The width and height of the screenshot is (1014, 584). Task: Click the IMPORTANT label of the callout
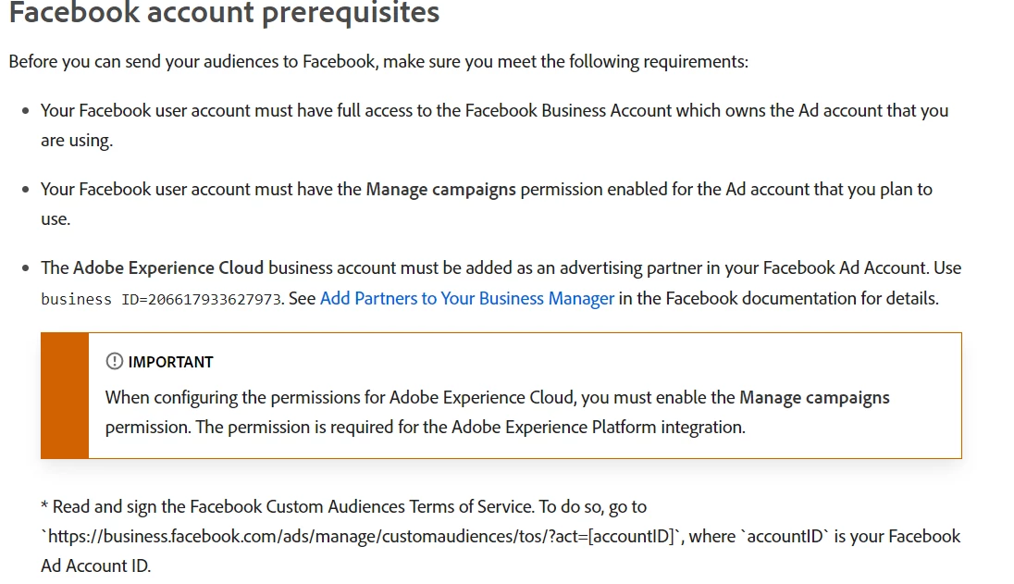tap(170, 362)
